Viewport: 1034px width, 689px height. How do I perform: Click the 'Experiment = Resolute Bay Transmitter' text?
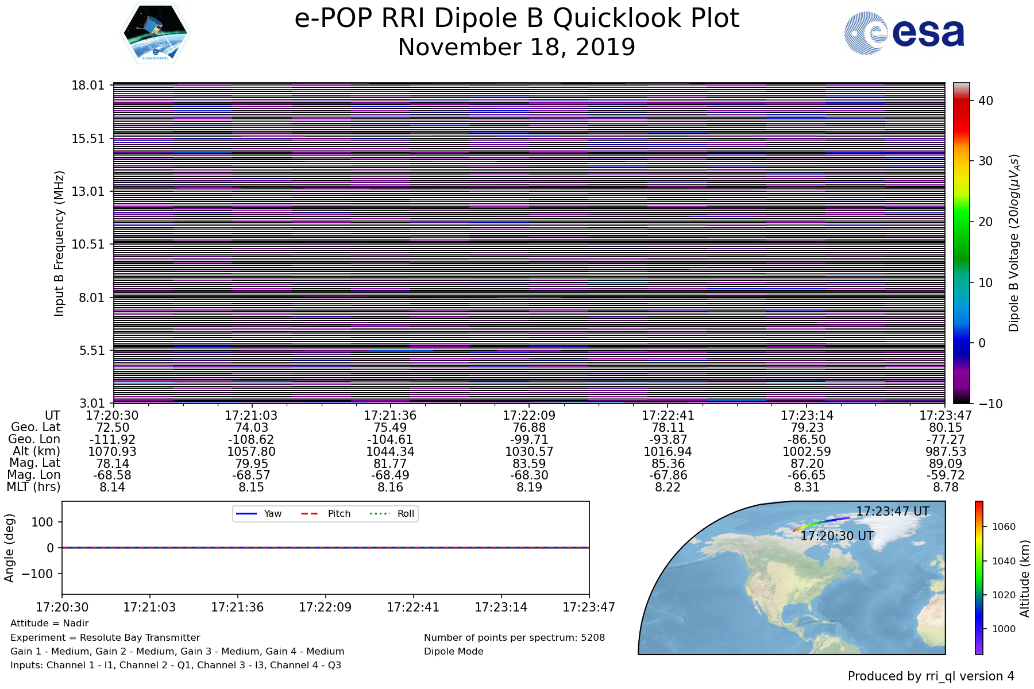click(105, 637)
